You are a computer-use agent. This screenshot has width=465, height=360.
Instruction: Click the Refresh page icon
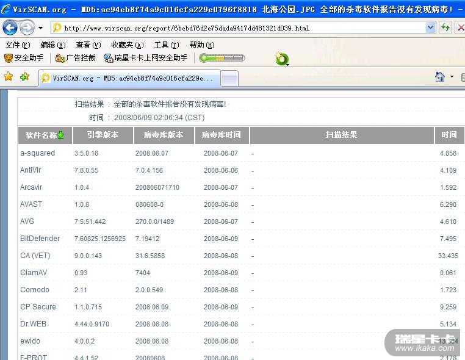coord(445,28)
